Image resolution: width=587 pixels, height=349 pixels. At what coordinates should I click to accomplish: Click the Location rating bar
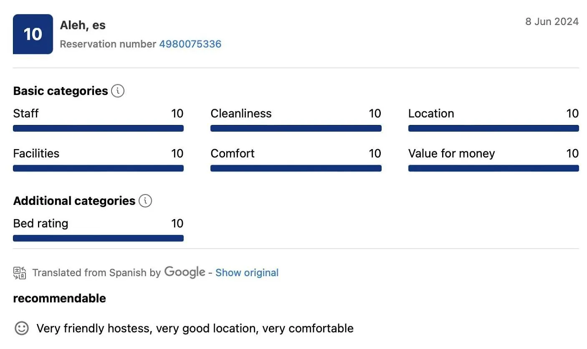coord(493,128)
